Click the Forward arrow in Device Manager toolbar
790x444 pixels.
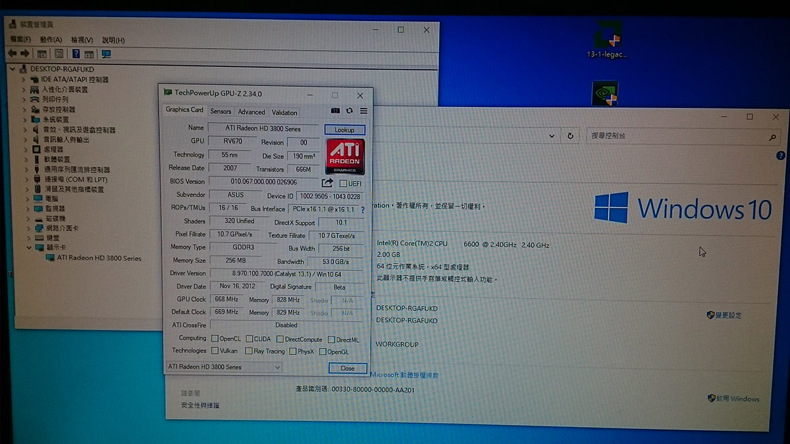click(25, 53)
